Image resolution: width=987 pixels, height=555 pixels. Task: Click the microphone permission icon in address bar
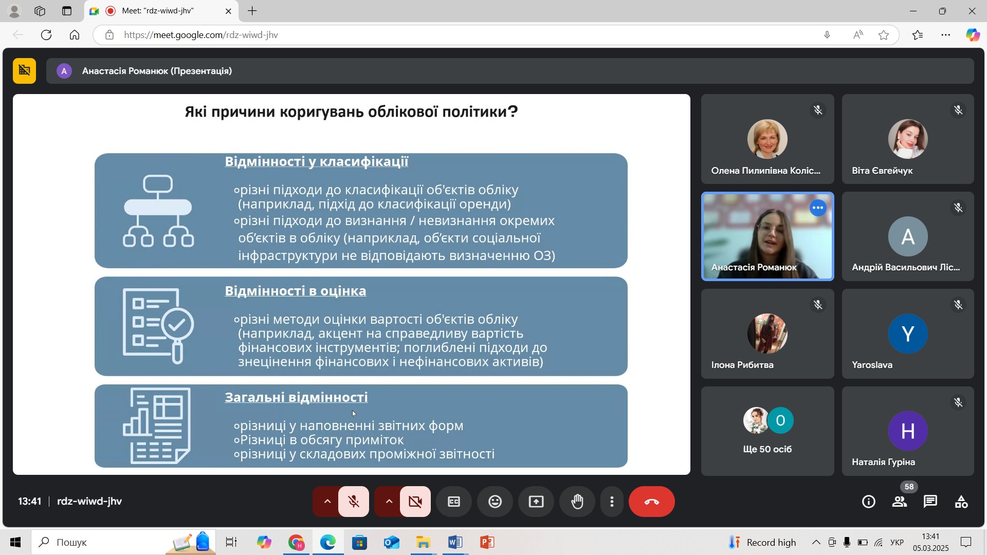(x=827, y=35)
